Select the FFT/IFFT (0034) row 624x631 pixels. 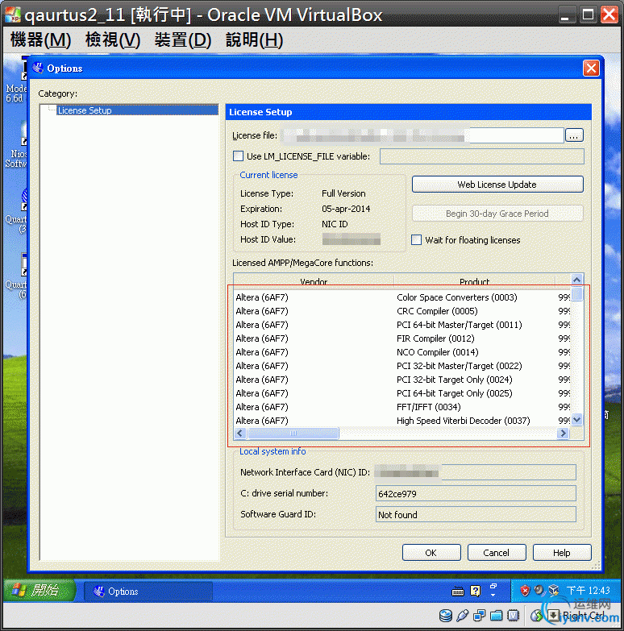(402, 407)
